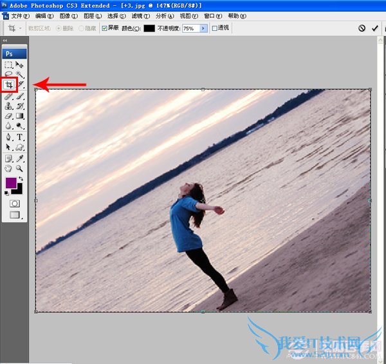Choose the 隐藏 hide radio button

82,28
